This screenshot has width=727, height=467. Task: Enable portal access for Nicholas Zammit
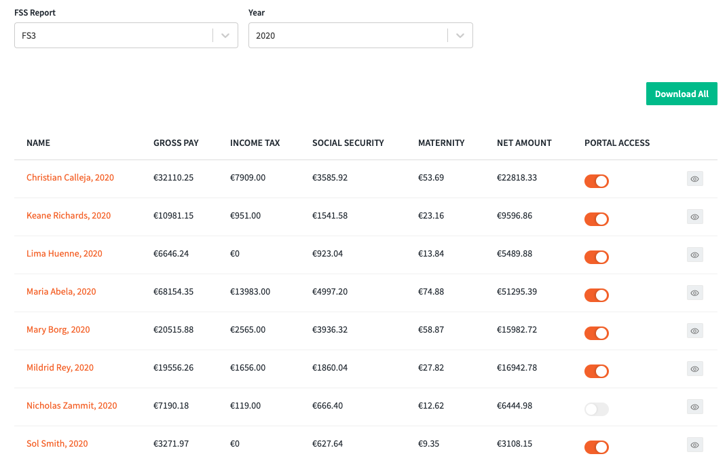click(x=597, y=409)
